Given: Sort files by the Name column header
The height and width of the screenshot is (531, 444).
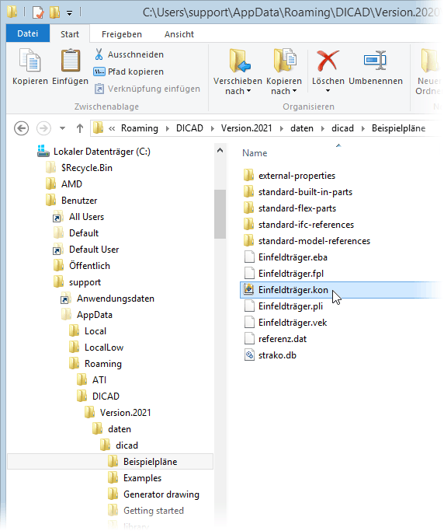Looking at the screenshot, I should click(x=255, y=153).
